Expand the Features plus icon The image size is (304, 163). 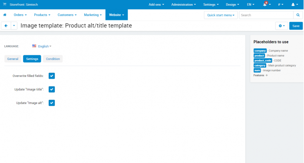[267, 75]
